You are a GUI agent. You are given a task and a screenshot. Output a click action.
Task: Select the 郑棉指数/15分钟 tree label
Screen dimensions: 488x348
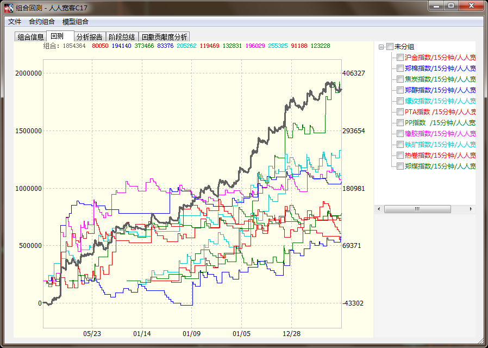(x=440, y=68)
